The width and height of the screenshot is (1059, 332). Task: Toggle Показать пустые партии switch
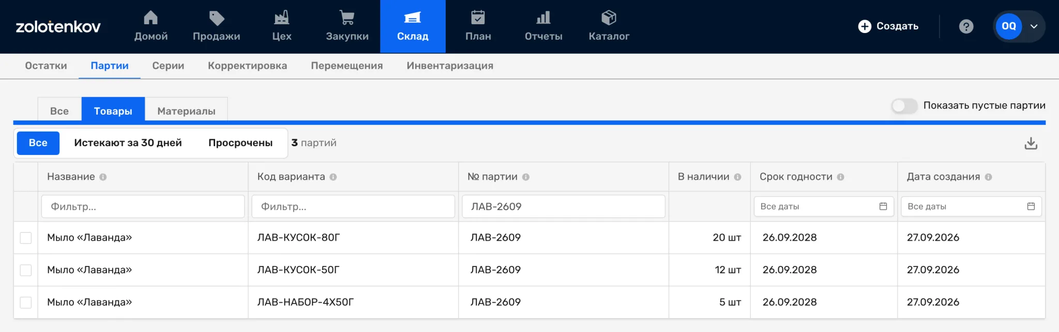click(904, 106)
